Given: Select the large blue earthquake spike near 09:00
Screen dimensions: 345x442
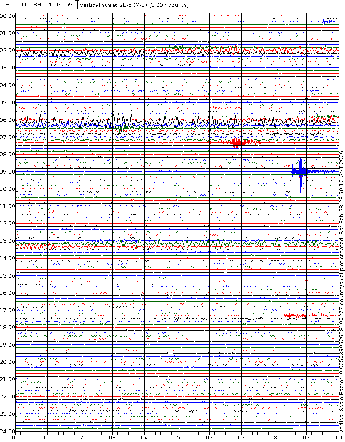Looking at the screenshot, I should point(301,171).
